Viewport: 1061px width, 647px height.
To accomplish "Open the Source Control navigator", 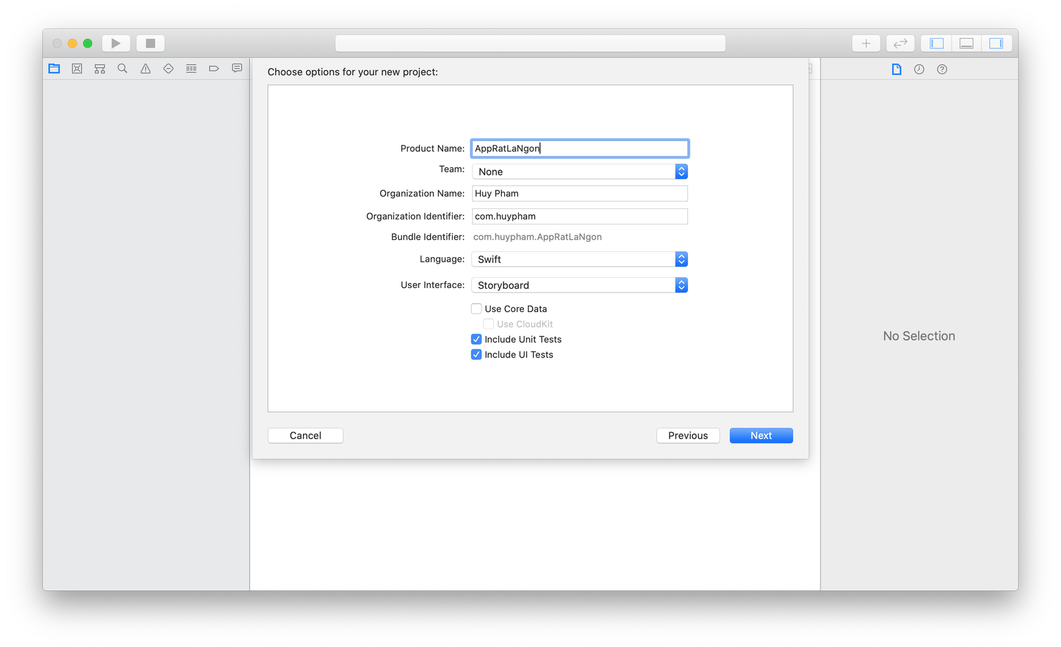I will coord(77,69).
